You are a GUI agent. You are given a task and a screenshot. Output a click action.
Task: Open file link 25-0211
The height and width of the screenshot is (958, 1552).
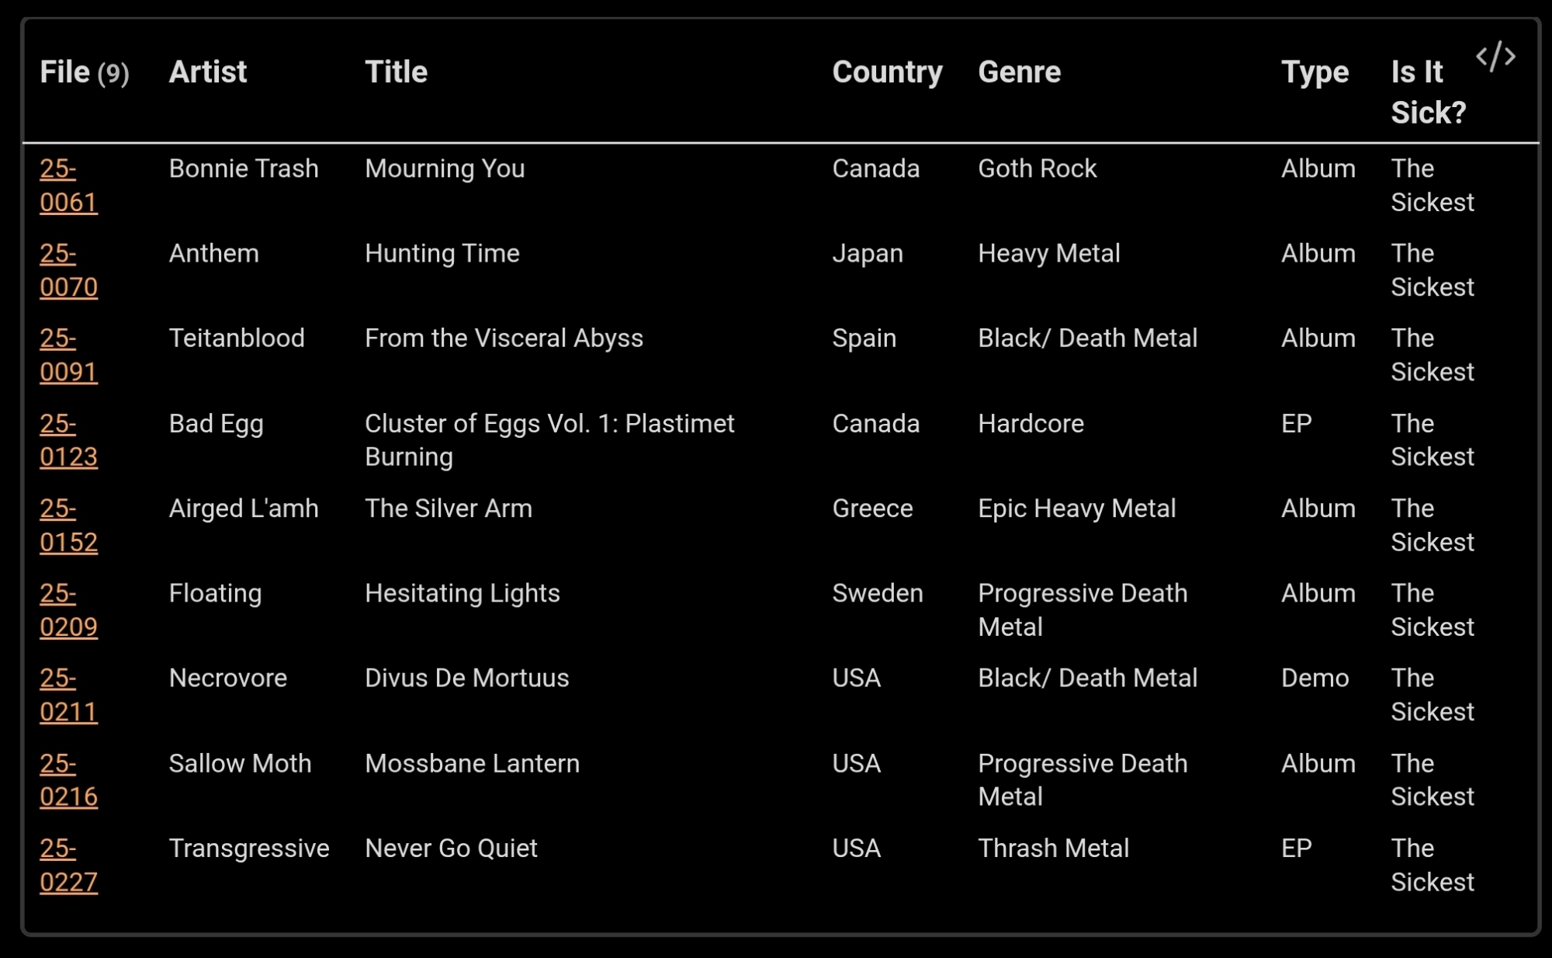click(x=68, y=695)
